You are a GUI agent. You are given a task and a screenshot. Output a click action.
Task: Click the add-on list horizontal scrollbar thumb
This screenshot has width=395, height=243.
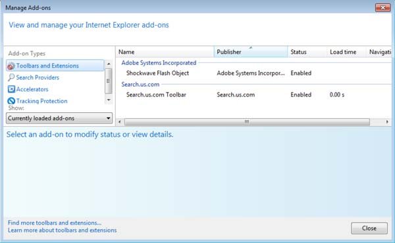247,122
